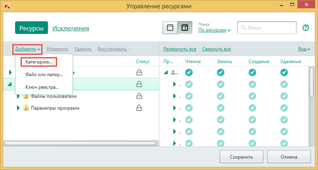
Task: Select the Файлы пользователя row
Action: pos(81,96)
